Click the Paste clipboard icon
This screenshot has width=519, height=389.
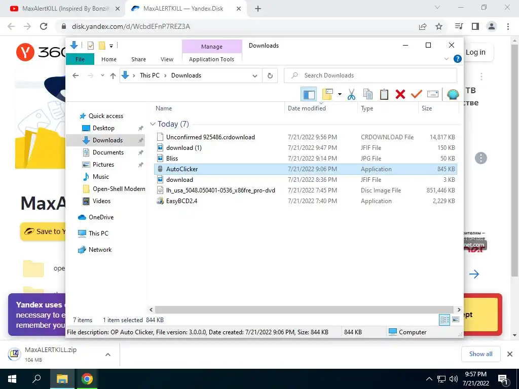pos(384,94)
